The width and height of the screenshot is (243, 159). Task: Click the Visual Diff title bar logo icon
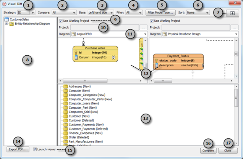pos(5,4)
